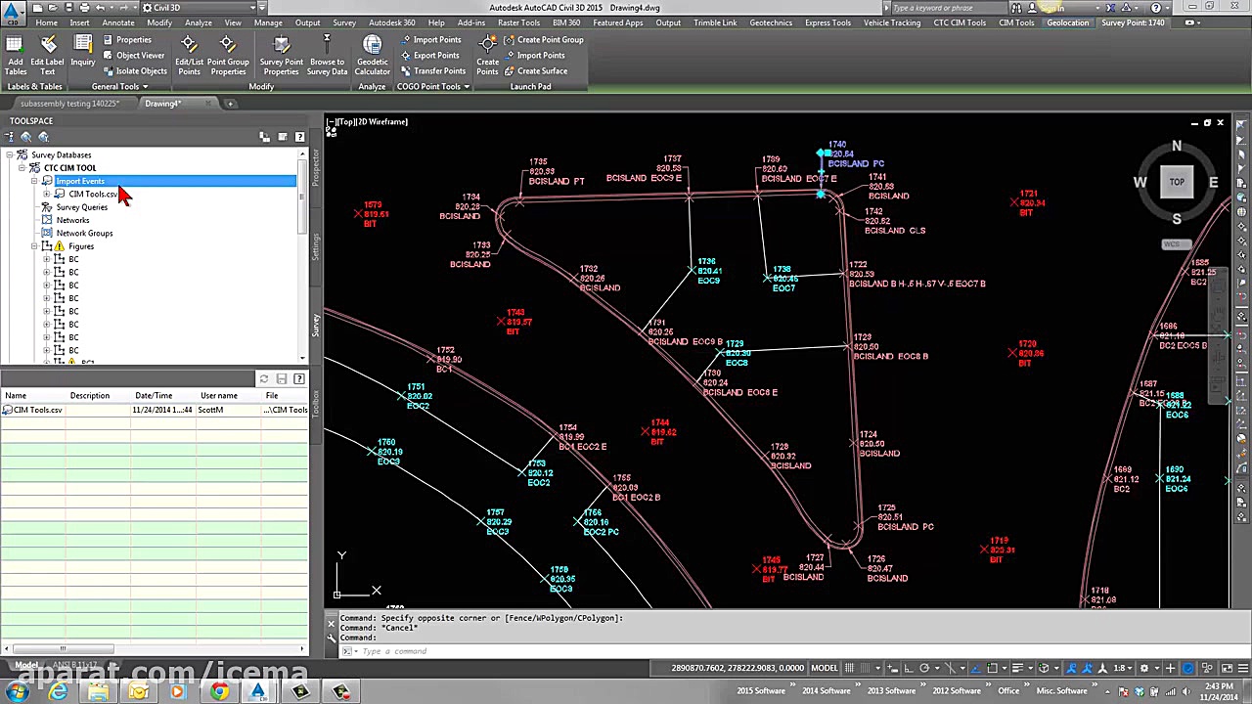Open Point Group Properties

[228, 55]
